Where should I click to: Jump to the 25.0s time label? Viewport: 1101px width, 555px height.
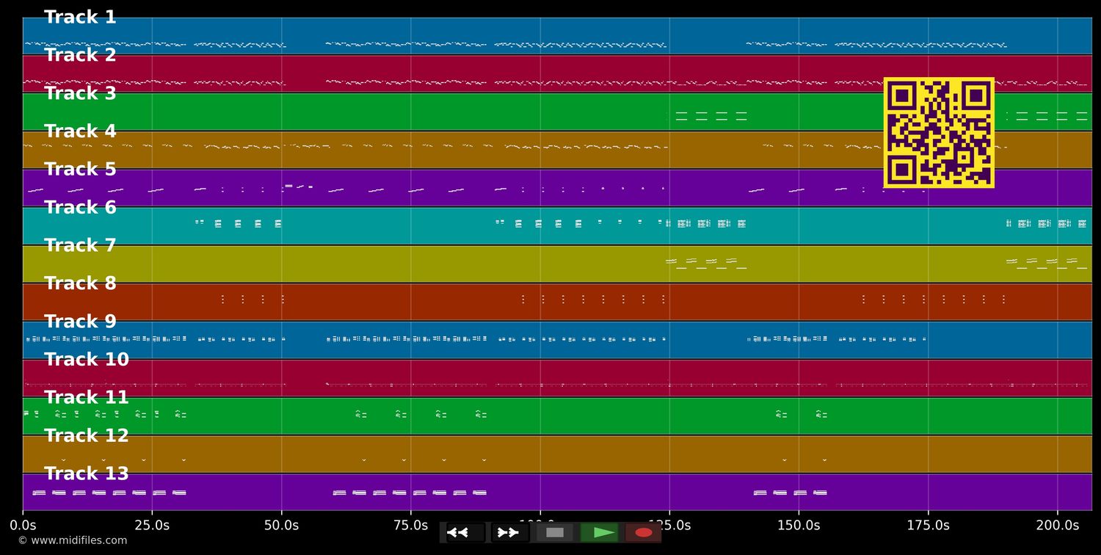tap(152, 526)
